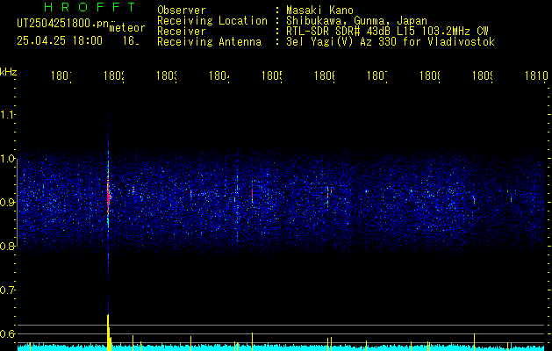Click the 1805 time axis label
This screenshot has width=552, height=351.
[x=272, y=75]
